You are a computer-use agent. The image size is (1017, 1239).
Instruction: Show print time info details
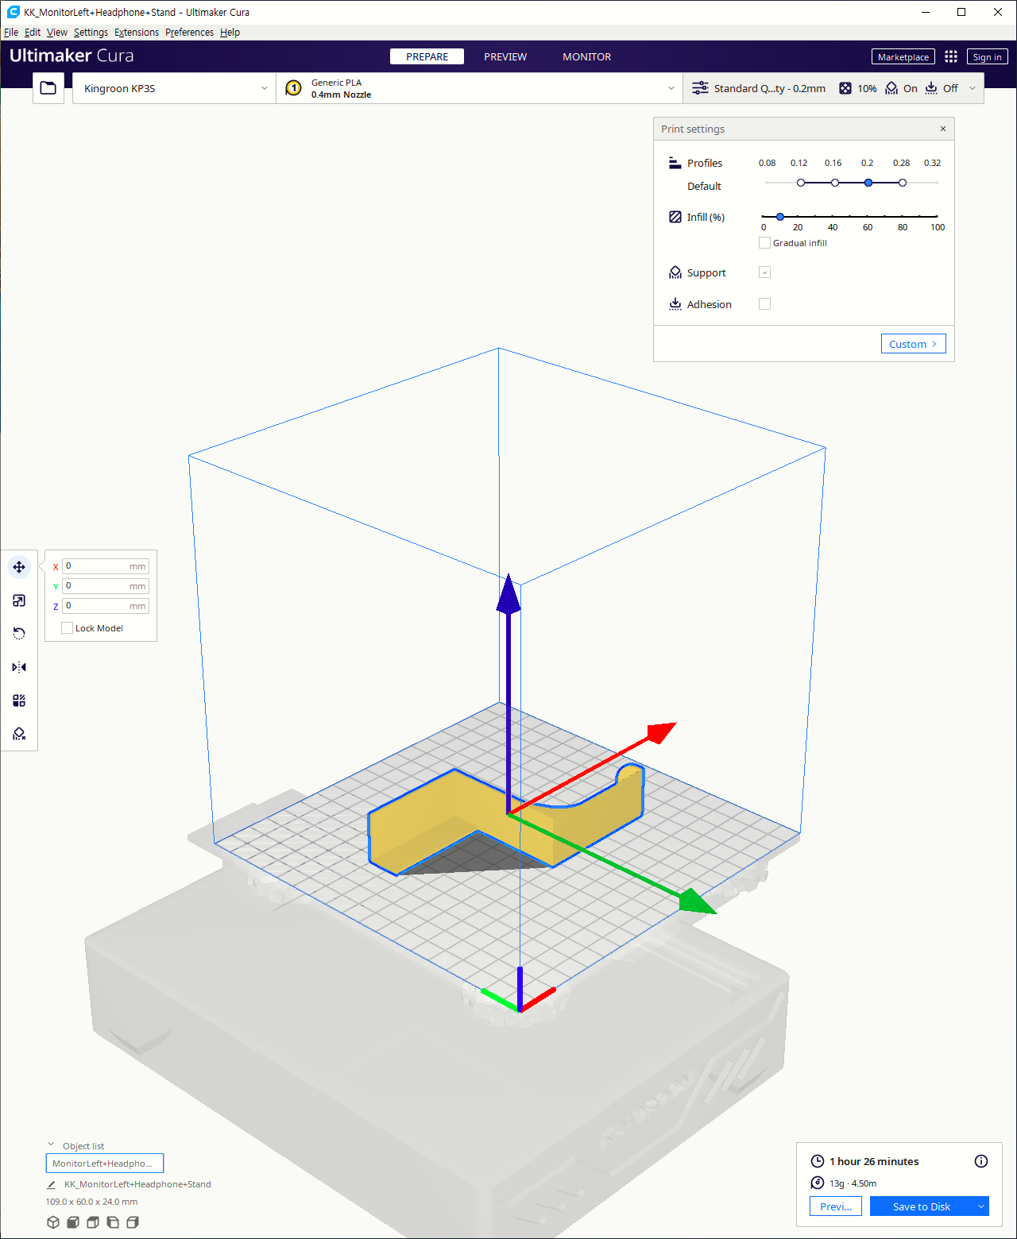[981, 1161]
